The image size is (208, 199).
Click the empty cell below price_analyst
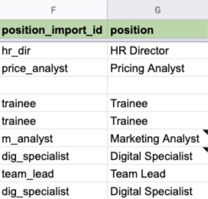(x=53, y=85)
